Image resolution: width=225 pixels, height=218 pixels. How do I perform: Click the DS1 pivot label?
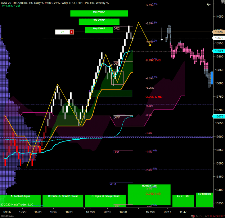tap(117, 152)
